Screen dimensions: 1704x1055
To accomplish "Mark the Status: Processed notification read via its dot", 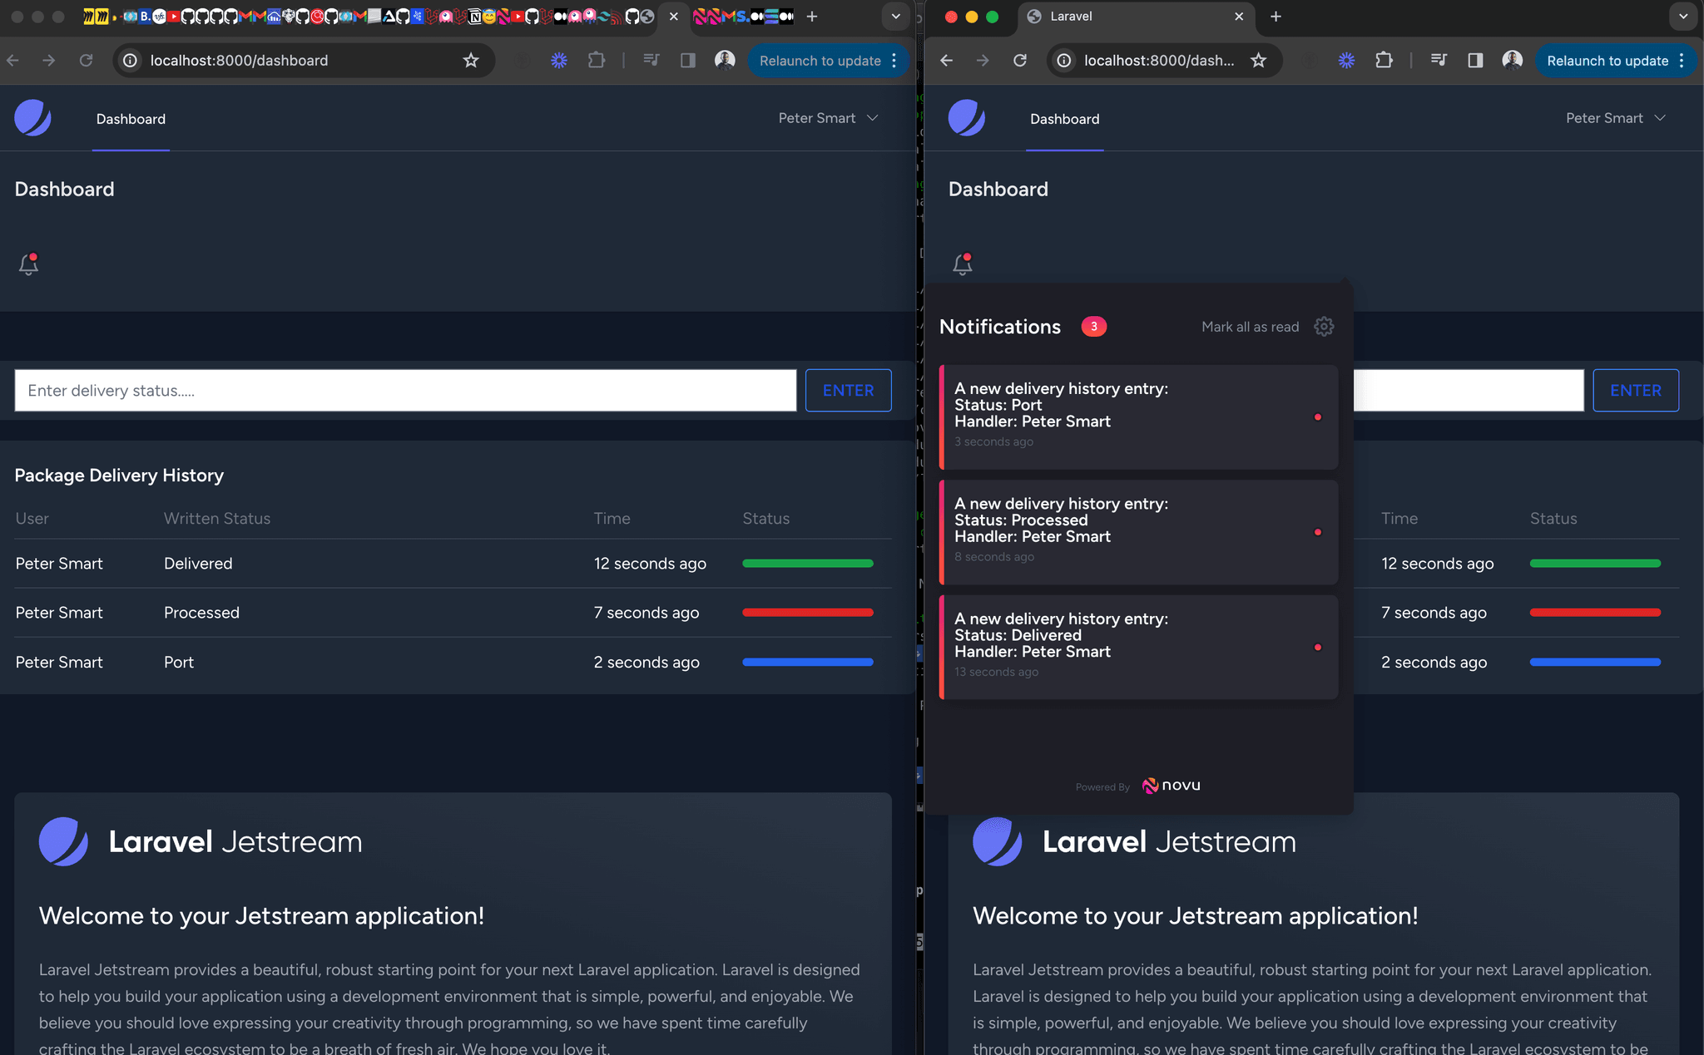I will point(1318,531).
